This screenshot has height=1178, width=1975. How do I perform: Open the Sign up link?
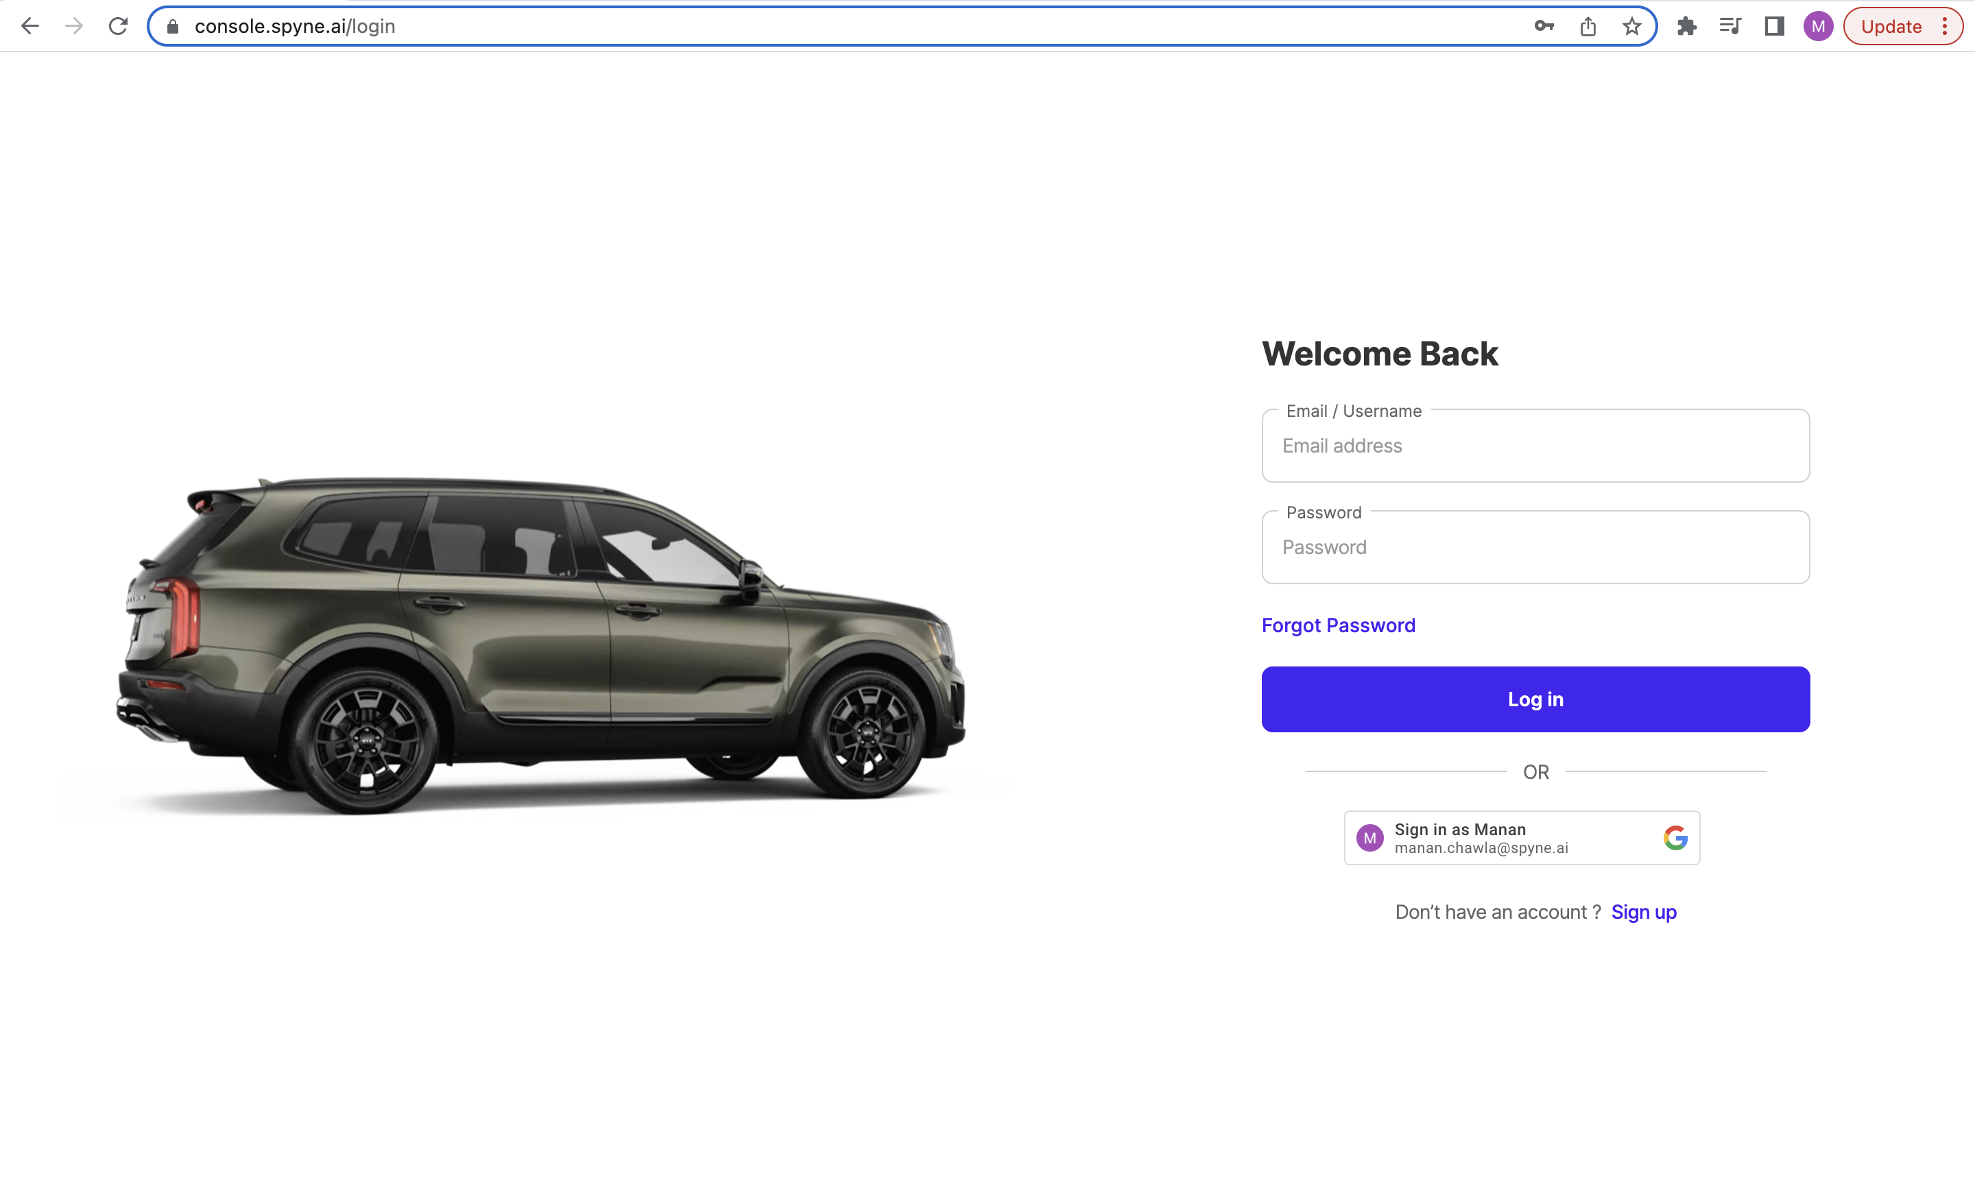pos(1644,912)
